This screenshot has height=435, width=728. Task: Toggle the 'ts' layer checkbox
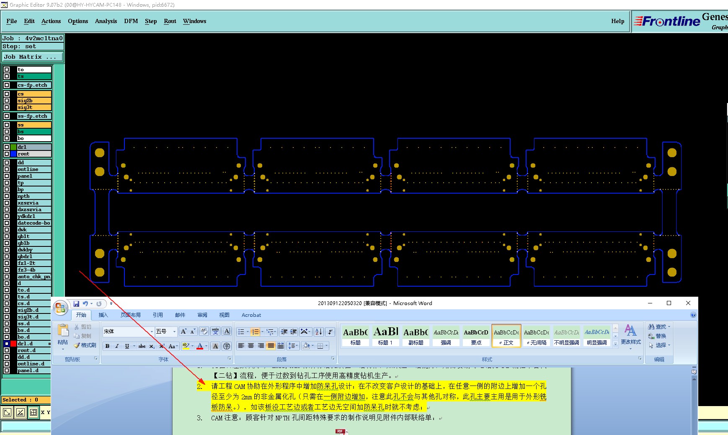(7, 76)
